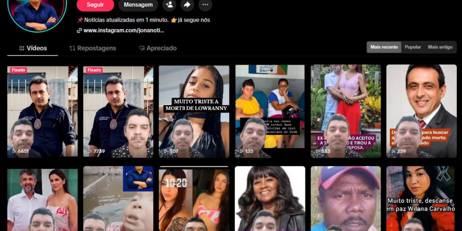The height and width of the screenshot is (231, 462).
Task: Click the 'já segue nós' bio text
Action: 193,20
